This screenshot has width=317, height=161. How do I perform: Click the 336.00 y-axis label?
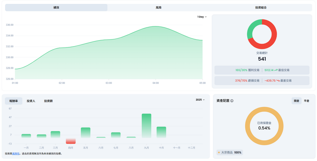[10, 25]
